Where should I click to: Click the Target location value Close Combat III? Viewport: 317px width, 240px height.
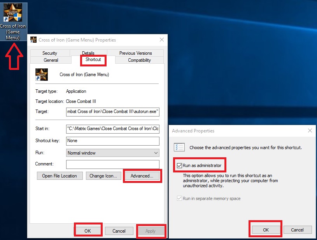coord(81,101)
